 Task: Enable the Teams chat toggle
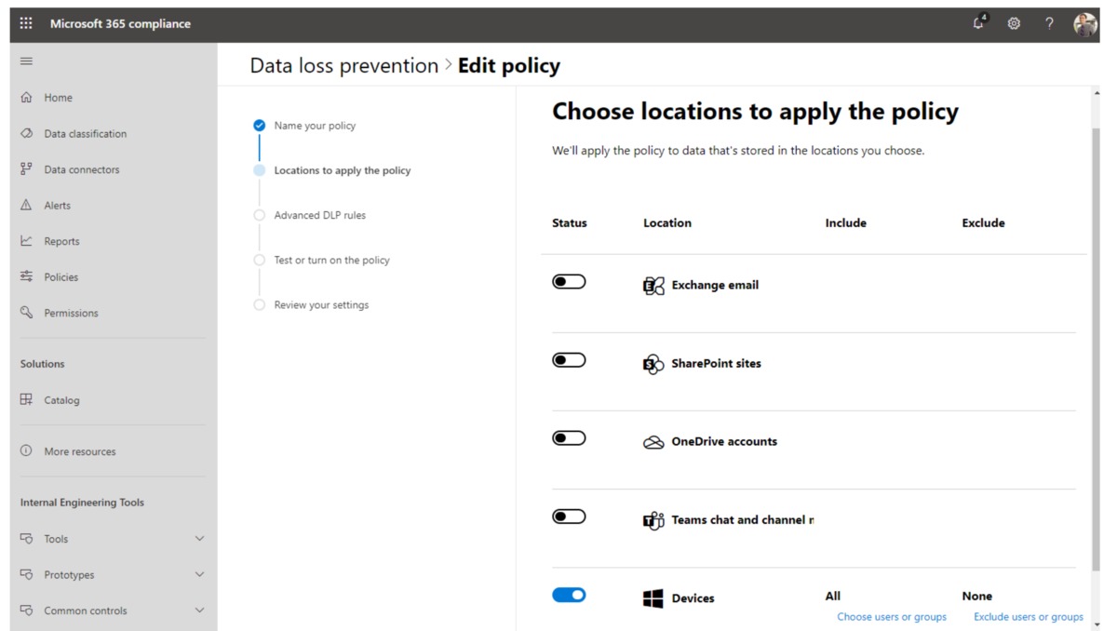(x=569, y=517)
